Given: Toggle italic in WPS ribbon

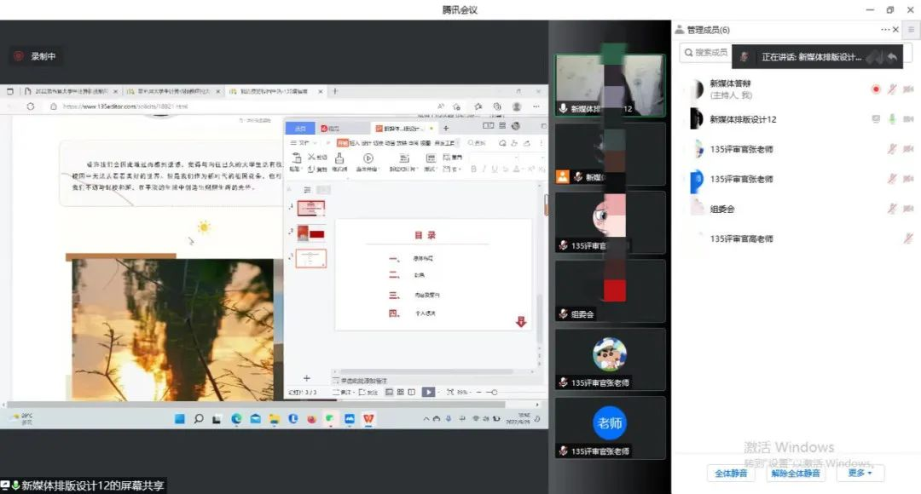Looking at the screenshot, I should [x=484, y=169].
